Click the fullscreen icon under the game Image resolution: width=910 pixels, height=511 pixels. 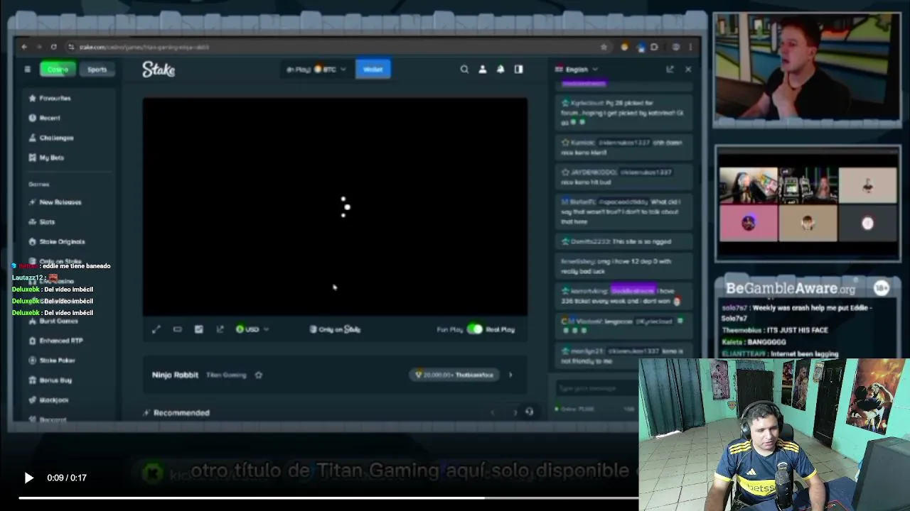(156, 329)
